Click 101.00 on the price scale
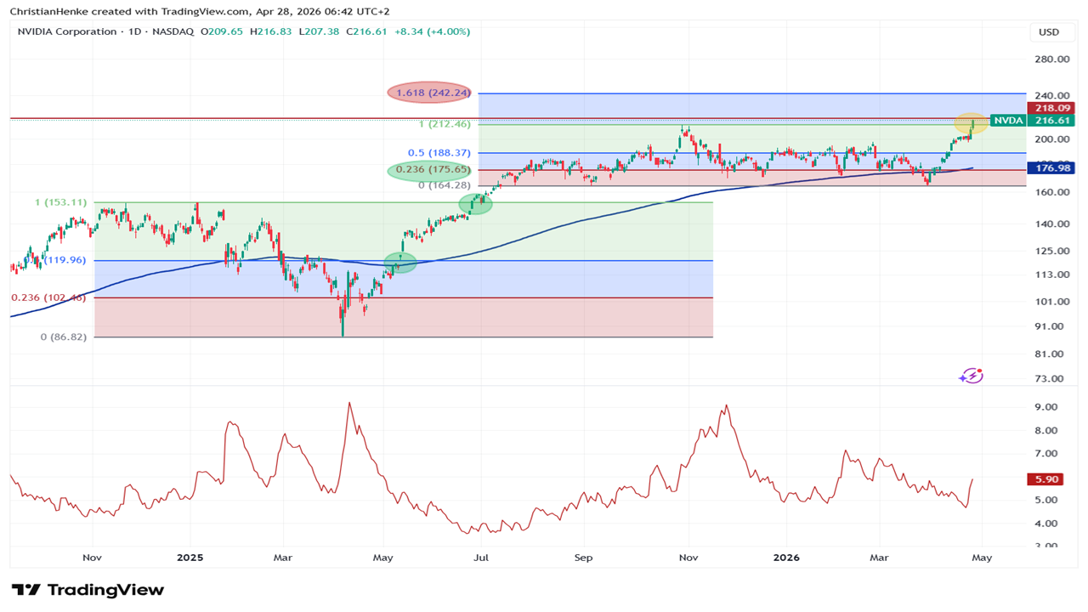This screenshot has width=1088, height=612. [x=1051, y=302]
